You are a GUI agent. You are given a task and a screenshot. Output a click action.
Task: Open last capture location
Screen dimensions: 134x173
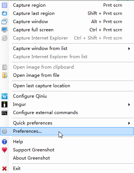click(67, 86)
